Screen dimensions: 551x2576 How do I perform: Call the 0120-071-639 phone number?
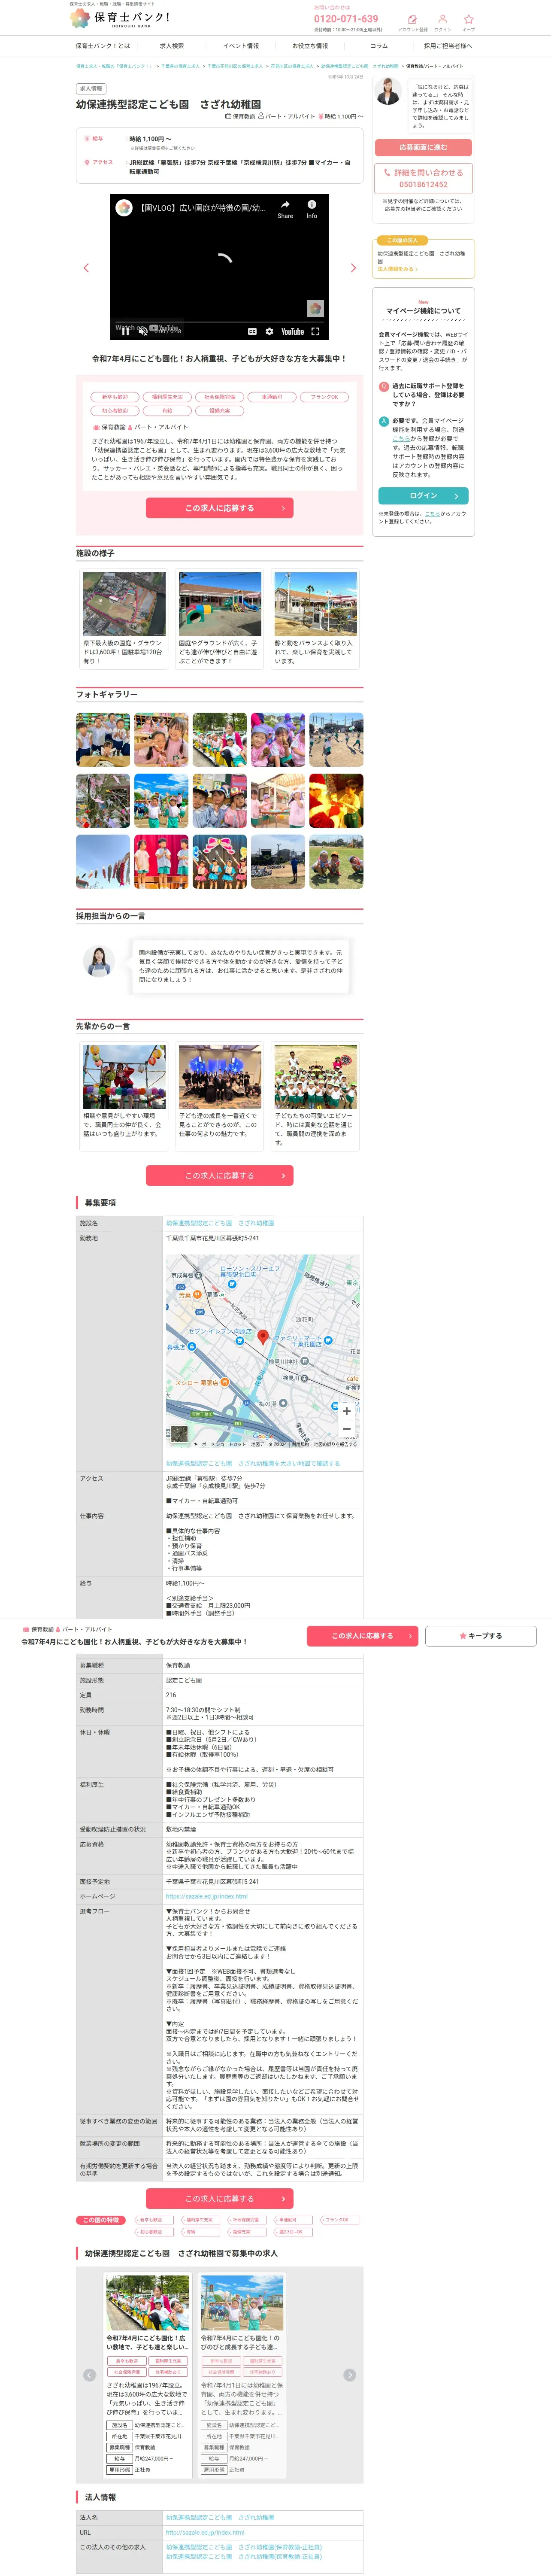pos(346,19)
